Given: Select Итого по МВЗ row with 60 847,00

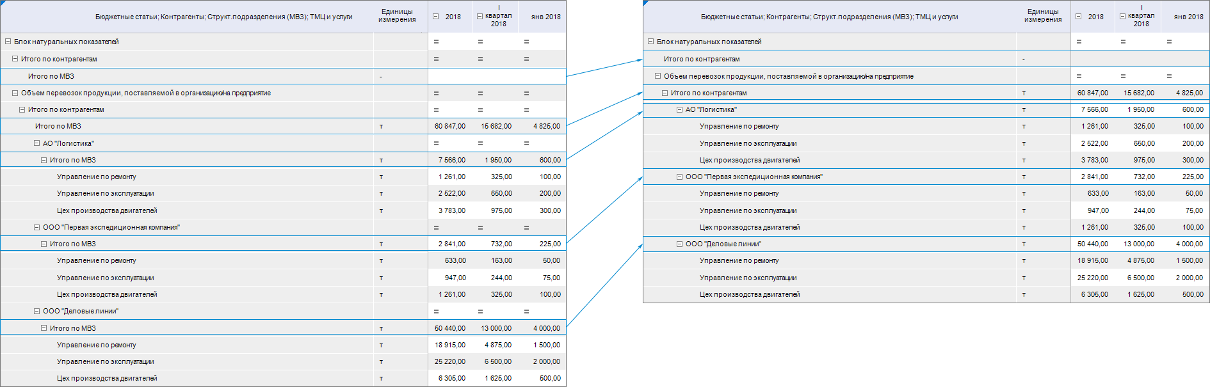Looking at the screenshot, I should click(x=283, y=126).
